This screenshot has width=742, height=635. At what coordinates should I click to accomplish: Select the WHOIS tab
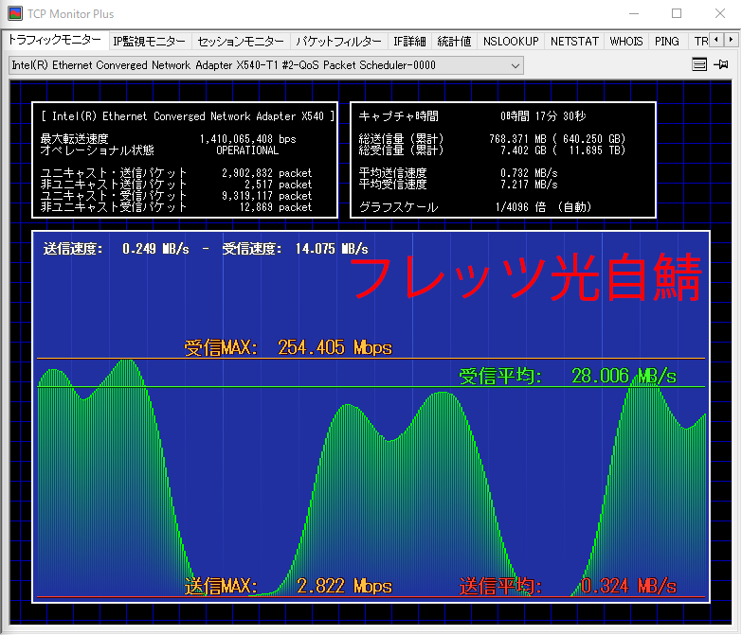click(x=625, y=42)
